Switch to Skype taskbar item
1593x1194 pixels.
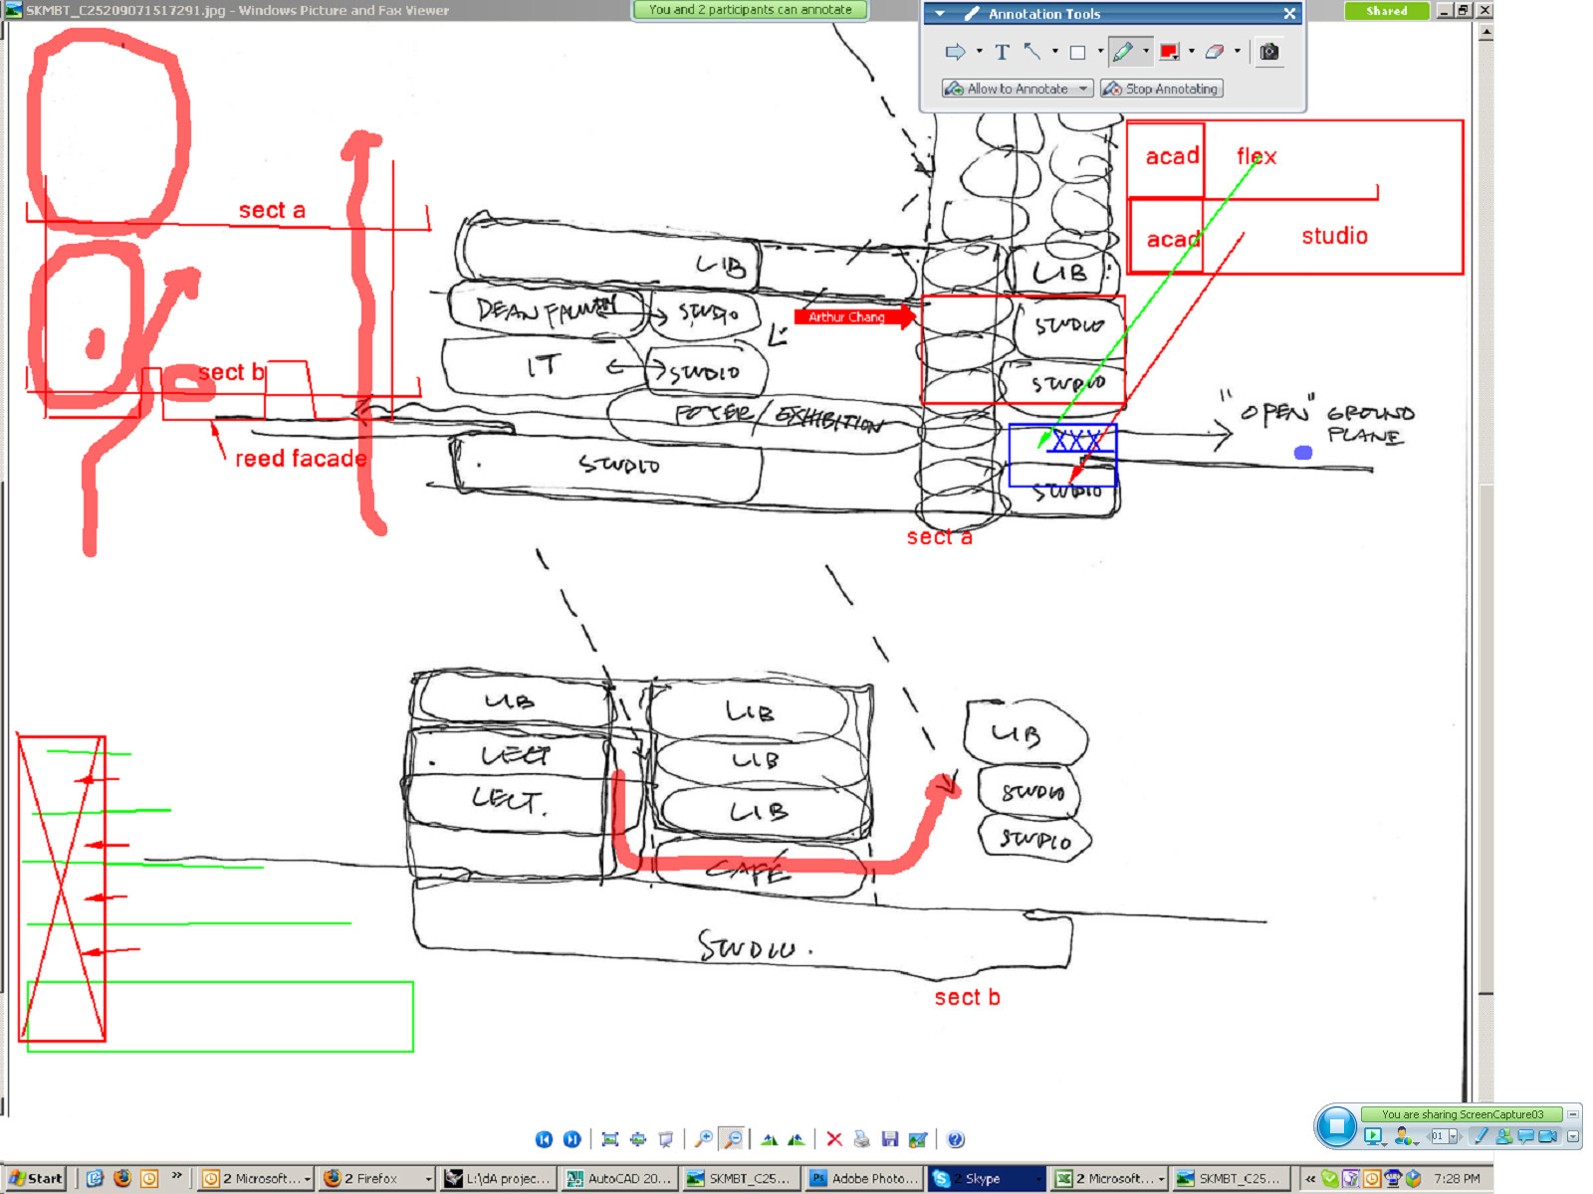(987, 1178)
